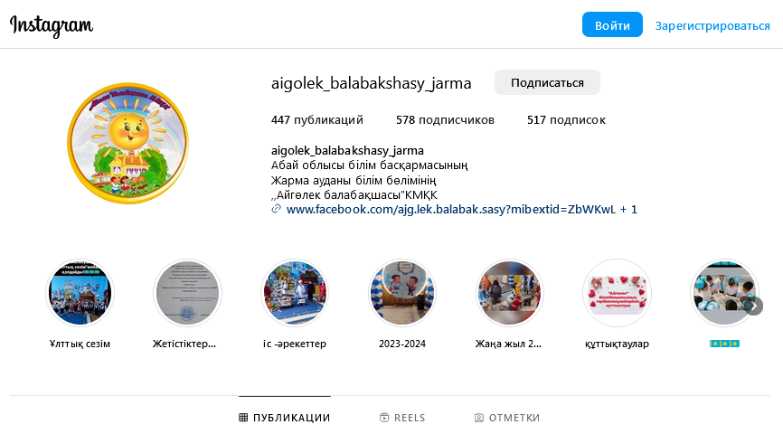The width and height of the screenshot is (783, 434).
Task: Switch to the Публикации tab
Action: point(285,418)
